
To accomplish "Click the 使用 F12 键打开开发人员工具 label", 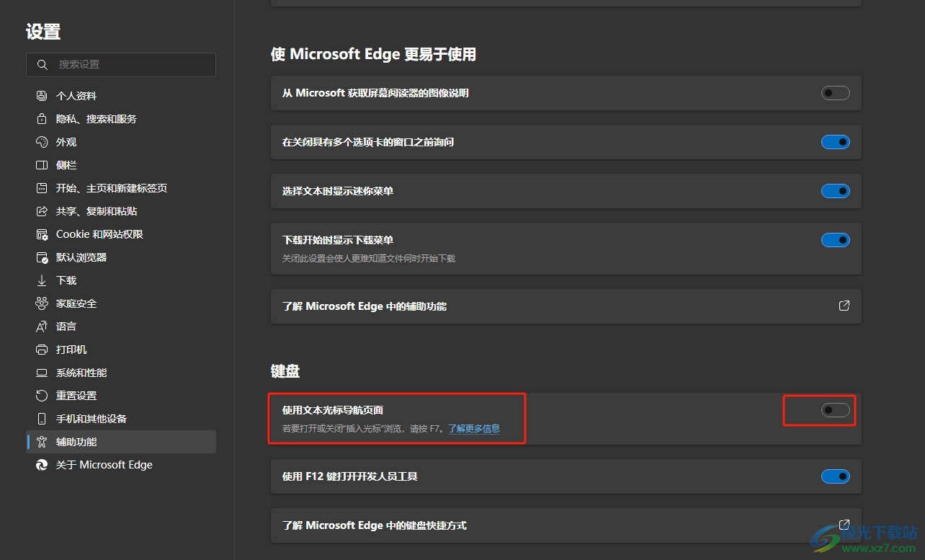I will 350,476.
